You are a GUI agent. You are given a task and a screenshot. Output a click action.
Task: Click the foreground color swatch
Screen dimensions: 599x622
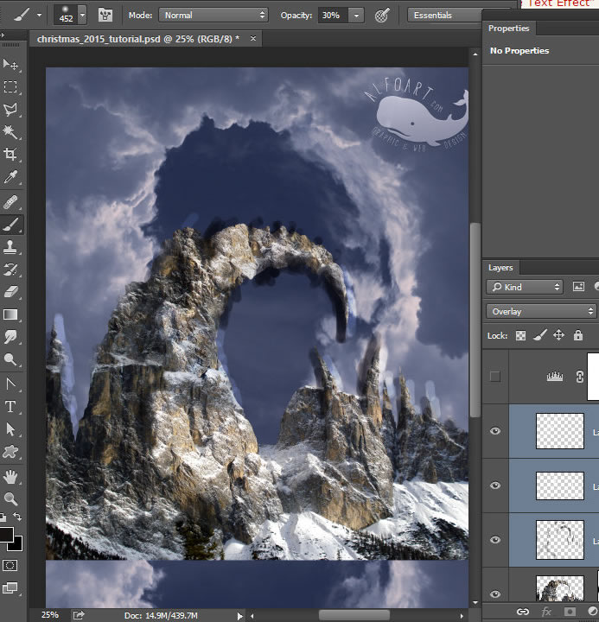click(x=7, y=535)
